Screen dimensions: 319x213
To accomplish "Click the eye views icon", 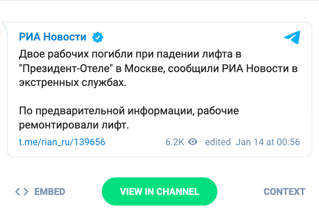I will [x=193, y=142].
